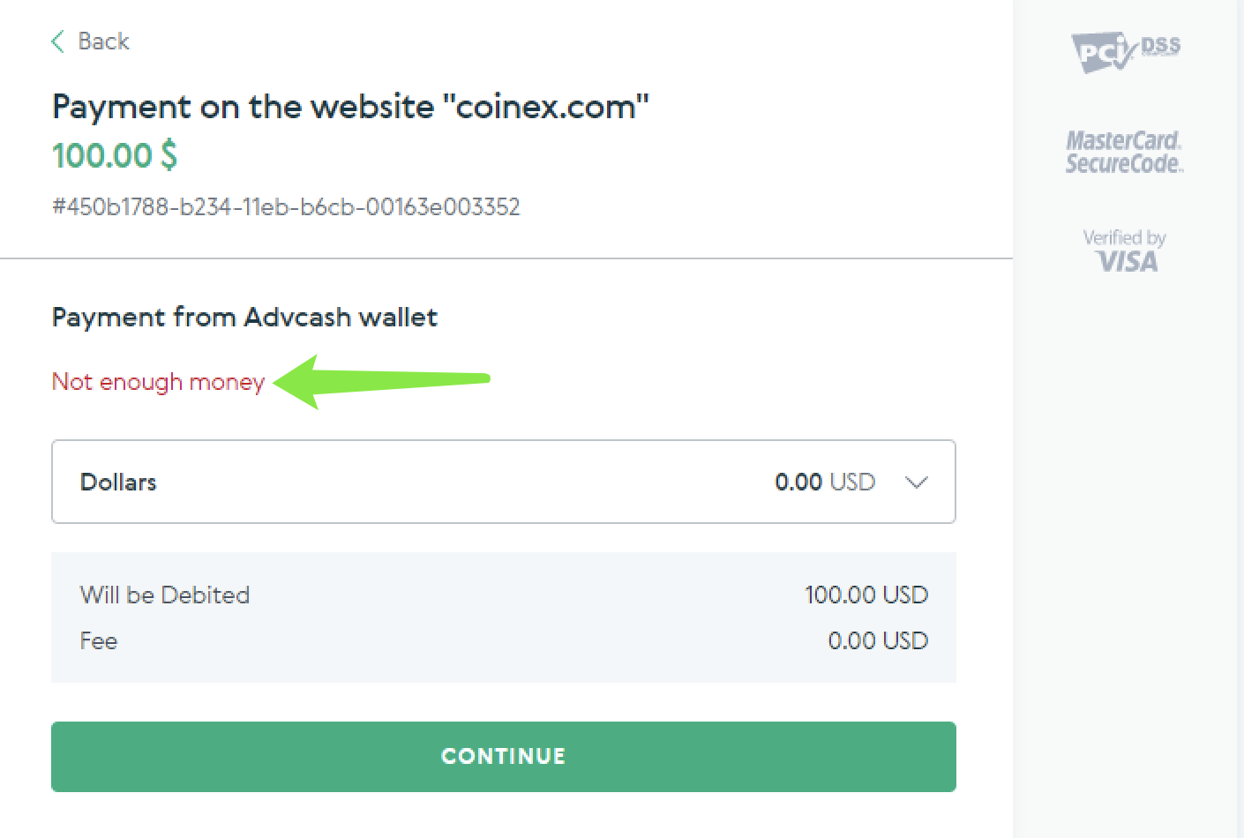Click the PCI DSS certification badge
The image size is (1244, 838).
(x=1125, y=51)
